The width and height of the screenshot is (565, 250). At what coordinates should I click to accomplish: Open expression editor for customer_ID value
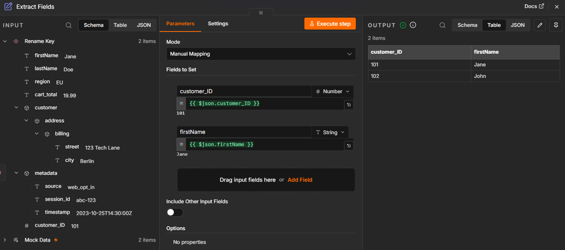[349, 104]
